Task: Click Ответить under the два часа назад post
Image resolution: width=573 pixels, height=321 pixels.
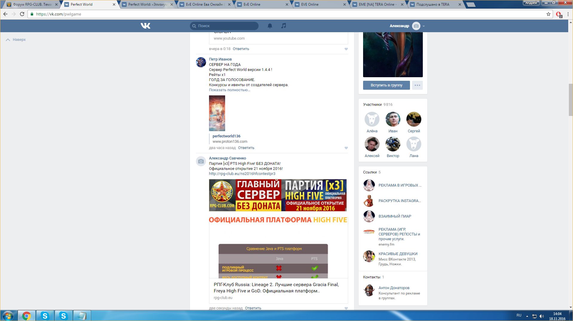Action: pos(246,148)
